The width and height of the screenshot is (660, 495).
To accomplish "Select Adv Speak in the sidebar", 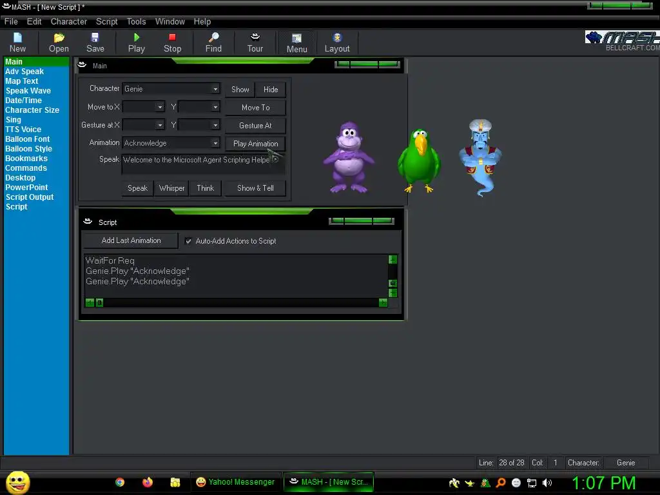I will (x=24, y=71).
